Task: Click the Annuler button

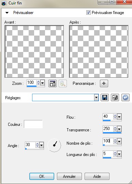Action: click(x=69, y=176)
